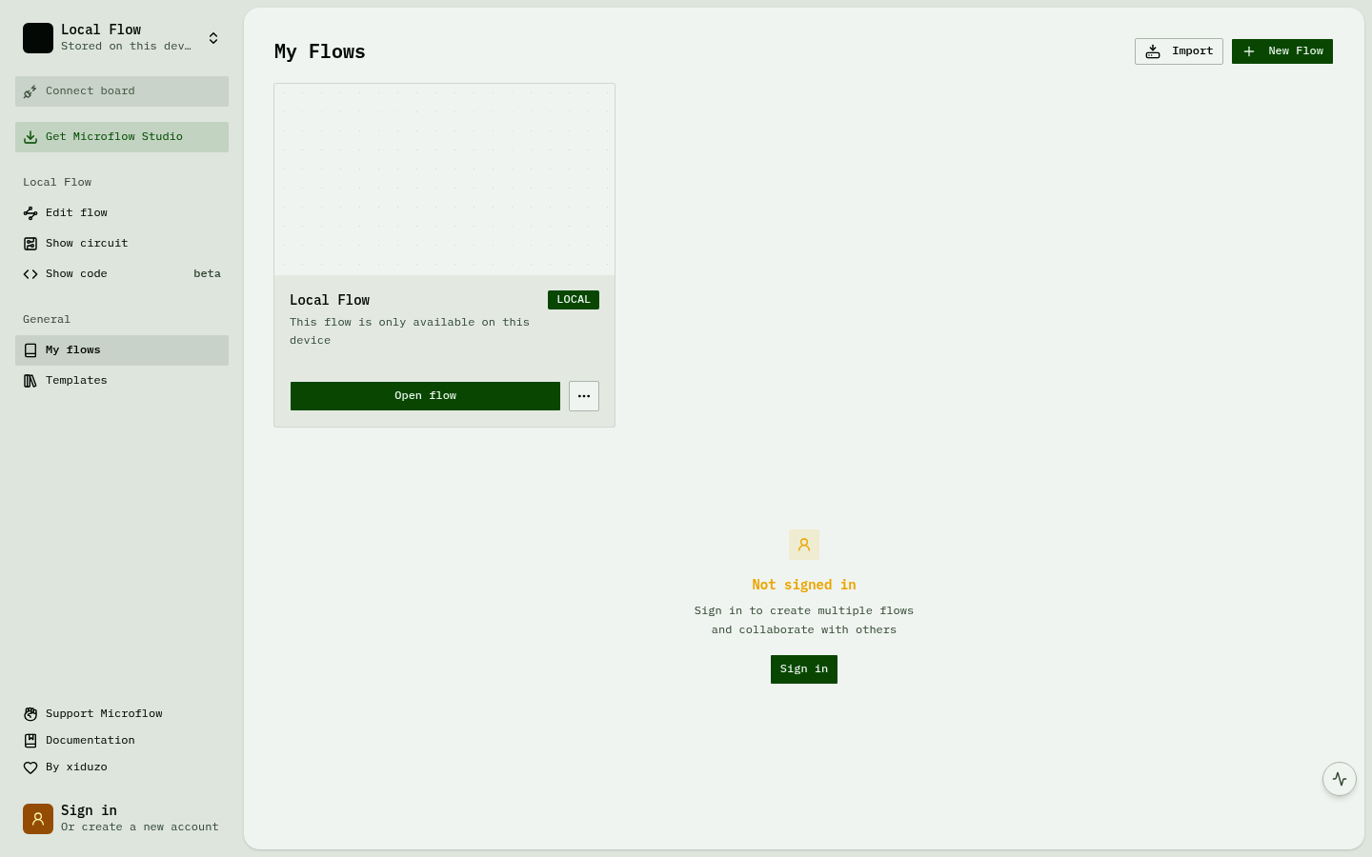1372x857 pixels.
Task: Click the Show circuit board icon
Action: 30,244
